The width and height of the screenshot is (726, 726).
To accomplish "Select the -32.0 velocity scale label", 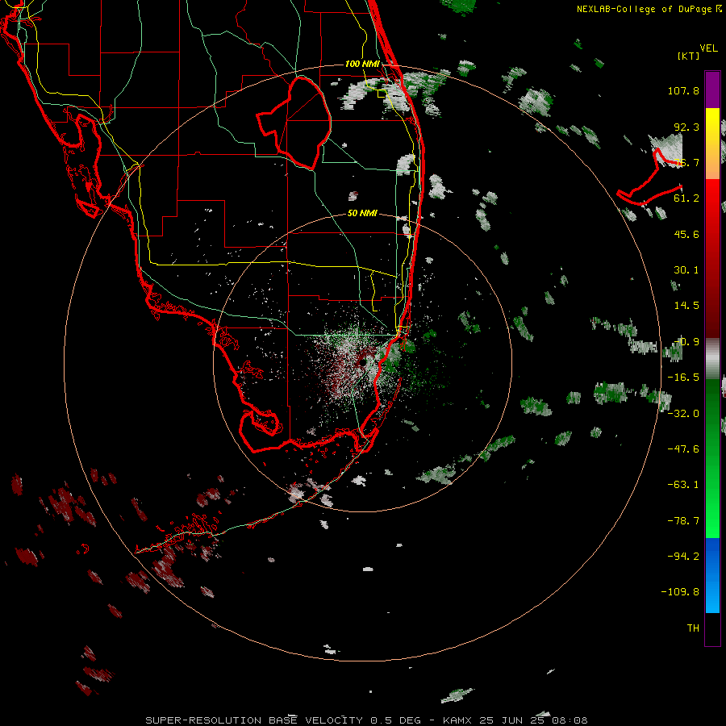I will [x=683, y=414].
